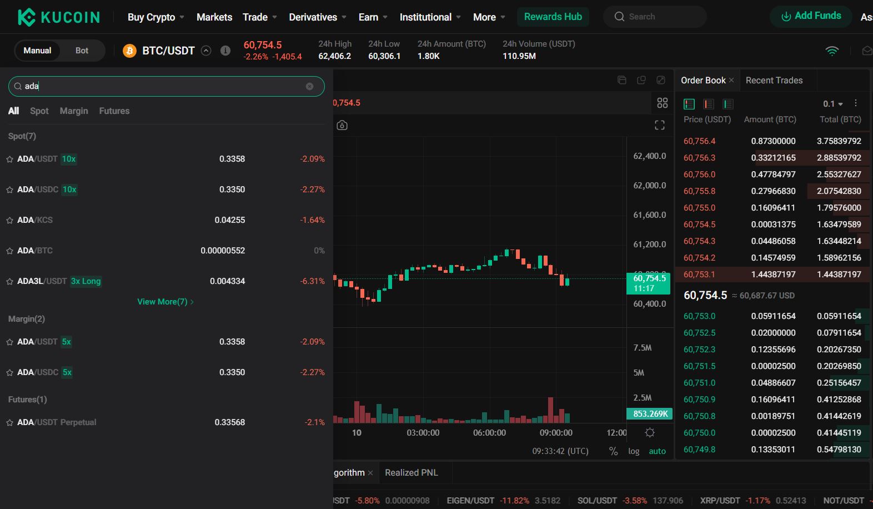The height and width of the screenshot is (509, 873).
Task: Open the Earn dropdown menu
Action: tap(373, 17)
